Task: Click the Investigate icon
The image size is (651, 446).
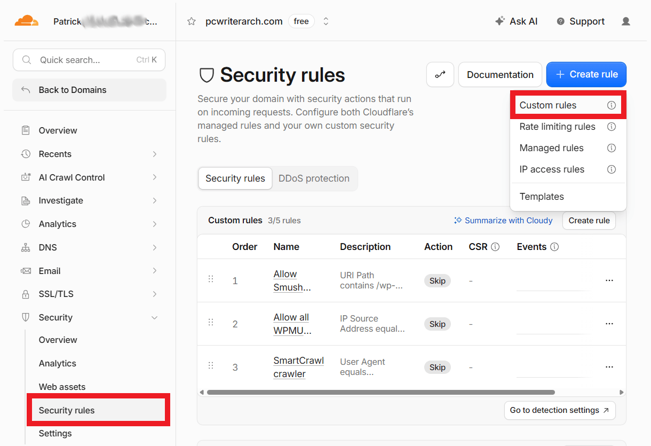Action: 26,201
